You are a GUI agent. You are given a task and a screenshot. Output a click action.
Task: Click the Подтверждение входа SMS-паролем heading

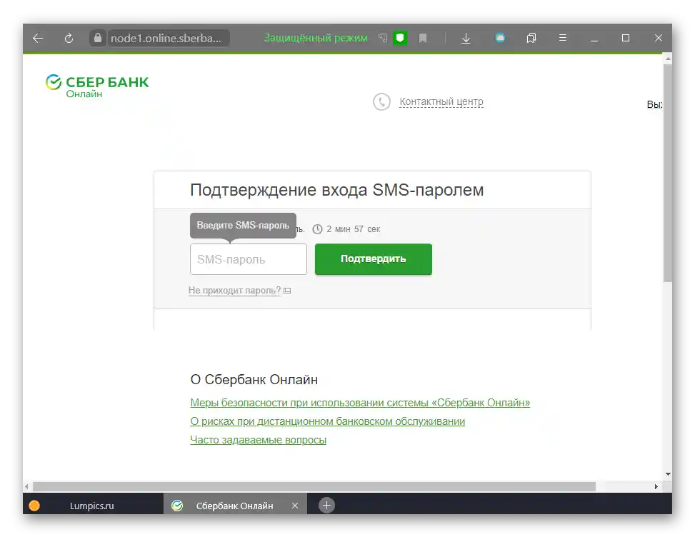[x=337, y=190]
